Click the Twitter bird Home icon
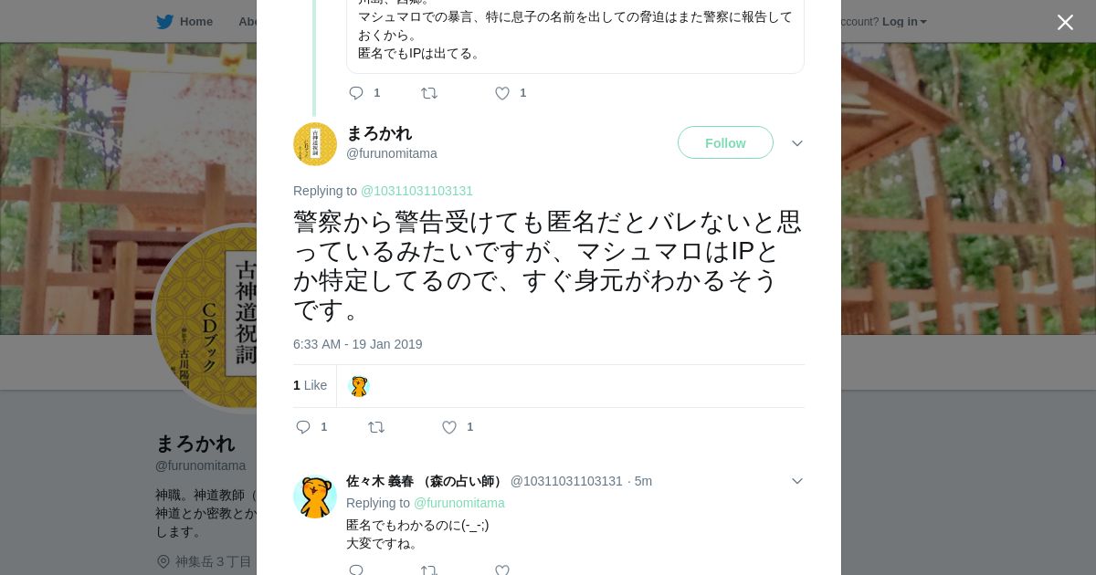 click(164, 22)
